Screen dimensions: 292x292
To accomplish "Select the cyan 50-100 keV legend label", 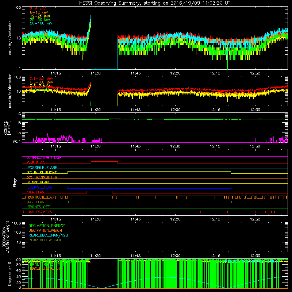I will 41,23.
